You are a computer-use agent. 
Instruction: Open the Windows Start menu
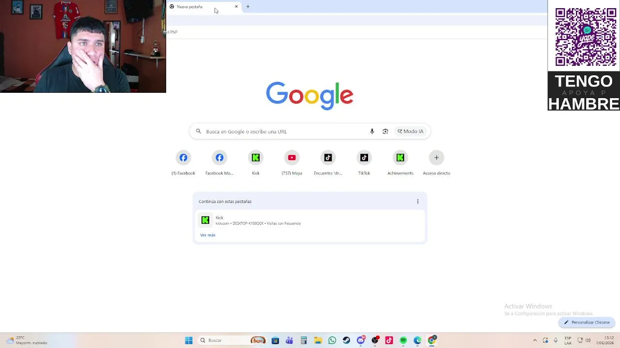[188, 340]
